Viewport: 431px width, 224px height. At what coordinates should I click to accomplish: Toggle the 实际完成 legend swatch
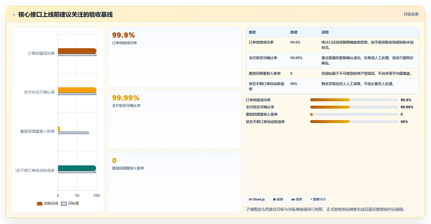tap(40, 203)
